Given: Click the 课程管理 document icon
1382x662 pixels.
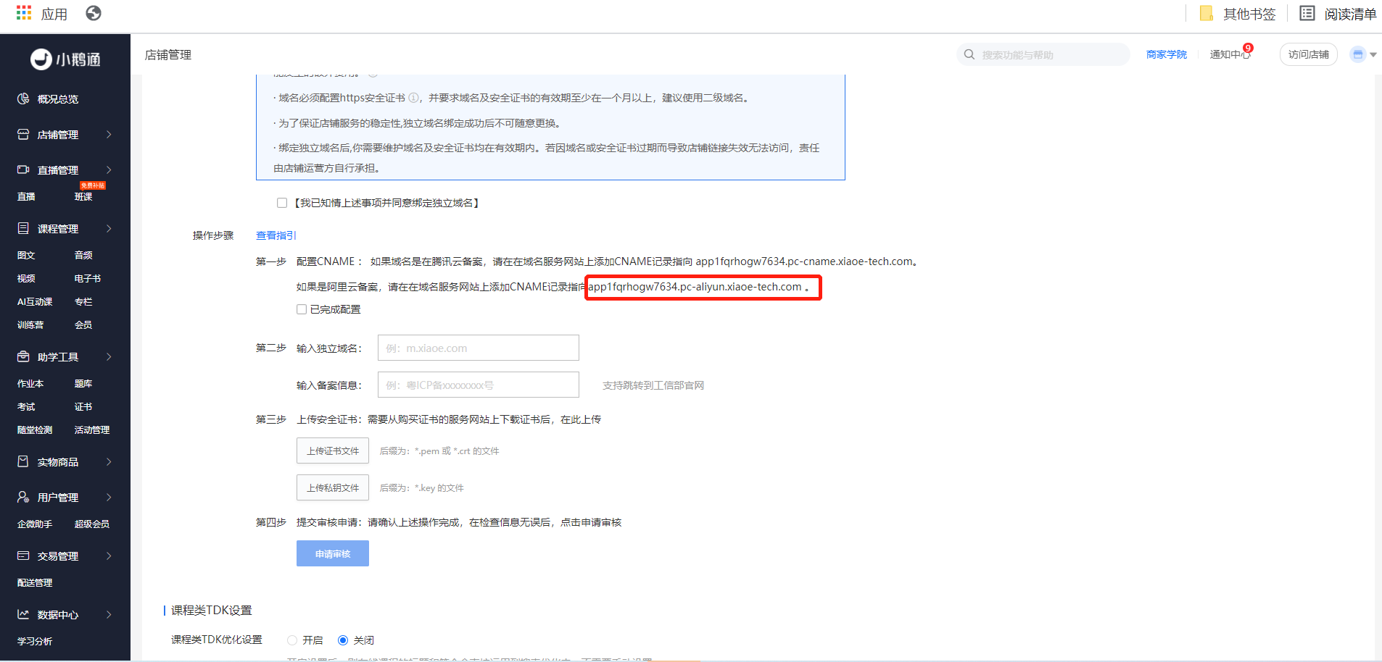Looking at the screenshot, I should pyautogui.click(x=23, y=228).
